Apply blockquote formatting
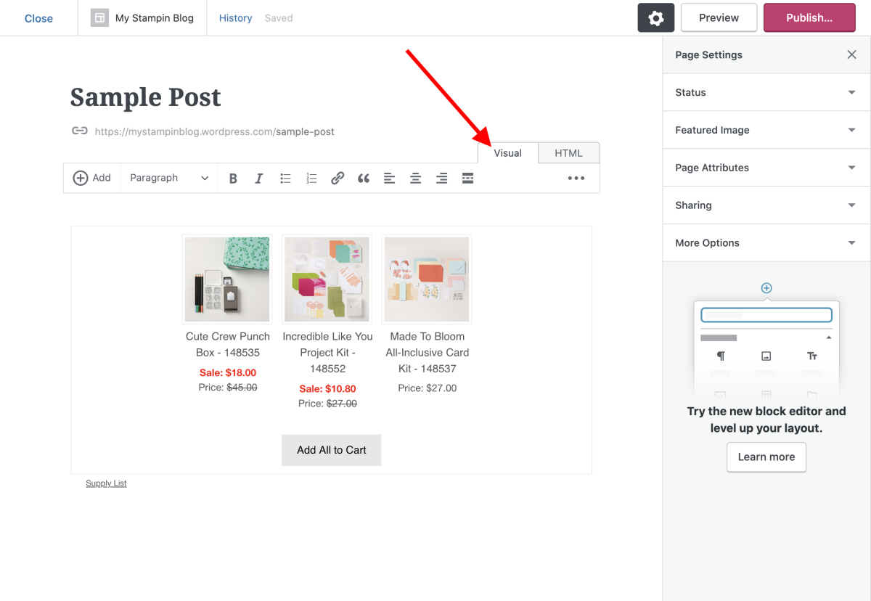This screenshot has width=871, height=601. 364,179
